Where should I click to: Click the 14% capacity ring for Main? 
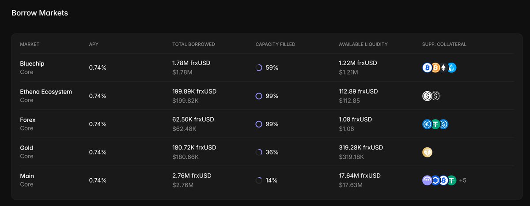pyautogui.click(x=259, y=180)
